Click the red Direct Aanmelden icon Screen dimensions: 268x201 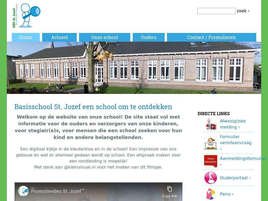point(211,161)
